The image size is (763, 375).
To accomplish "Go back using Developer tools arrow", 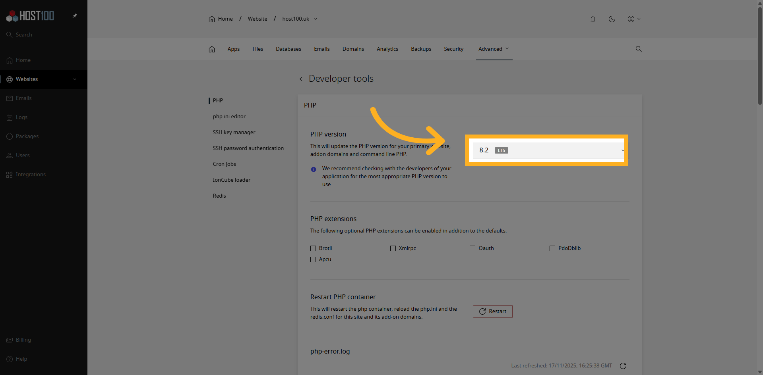I will click(301, 79).
